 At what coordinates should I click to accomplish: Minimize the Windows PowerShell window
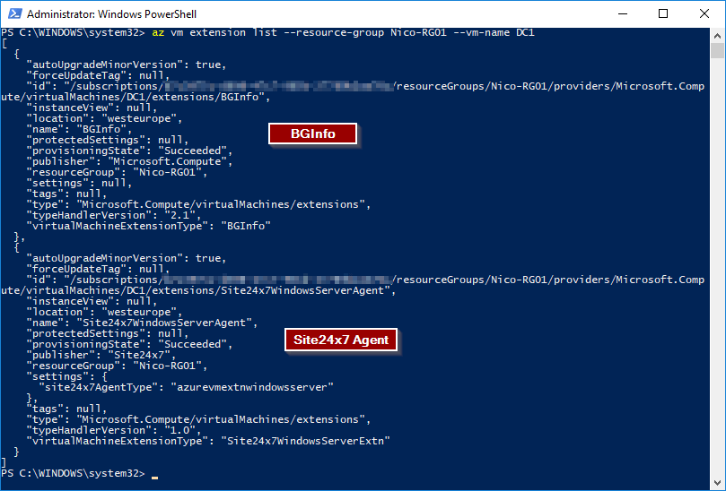pos(623,13)
